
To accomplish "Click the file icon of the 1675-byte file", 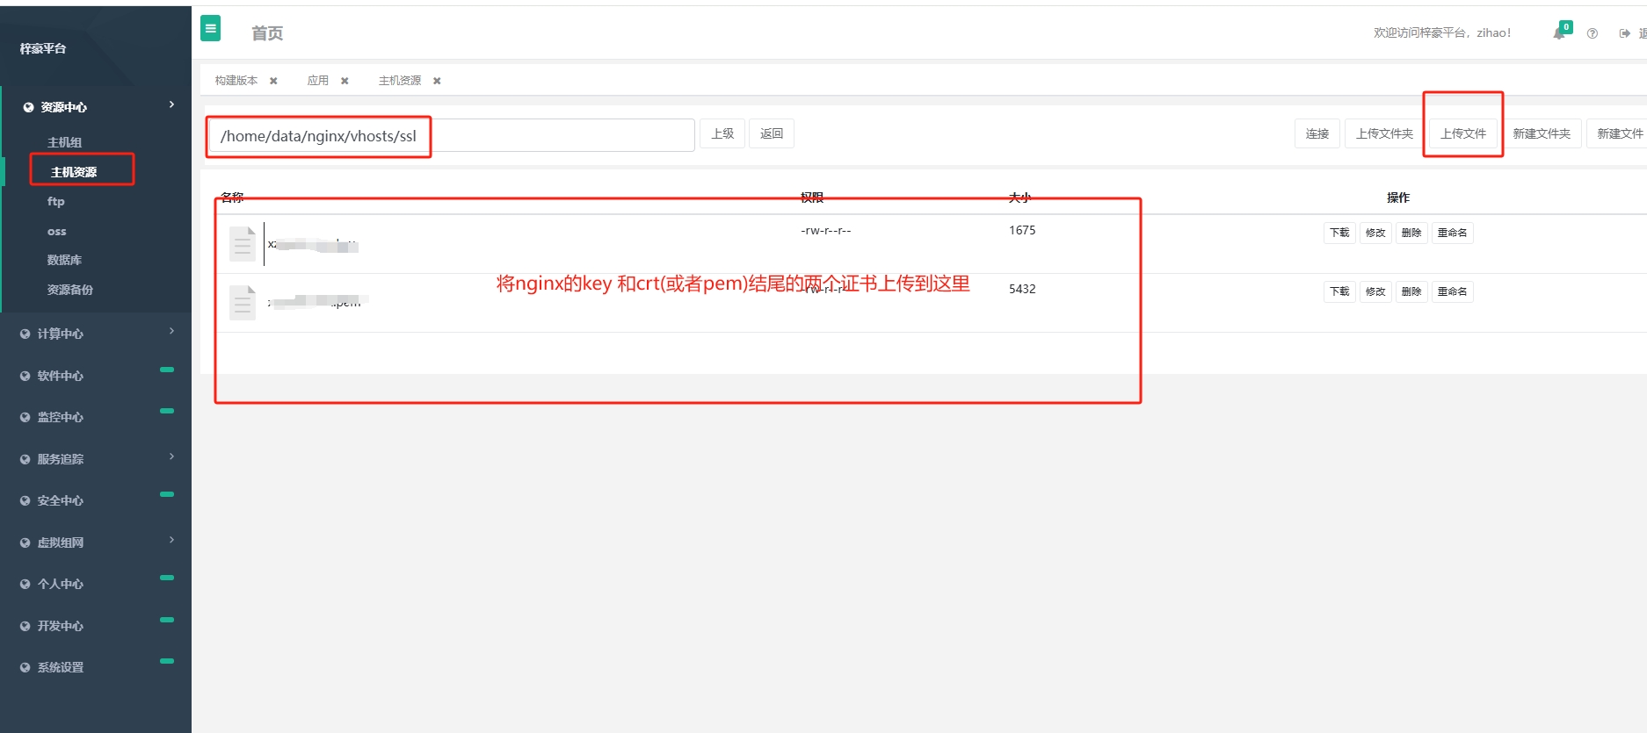I will click(243, 244).
